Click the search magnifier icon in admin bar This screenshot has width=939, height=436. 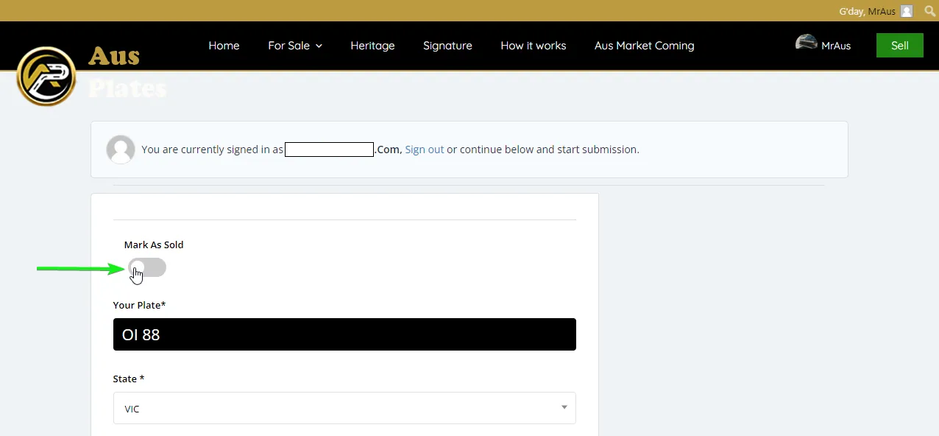[x=929, y=11]
